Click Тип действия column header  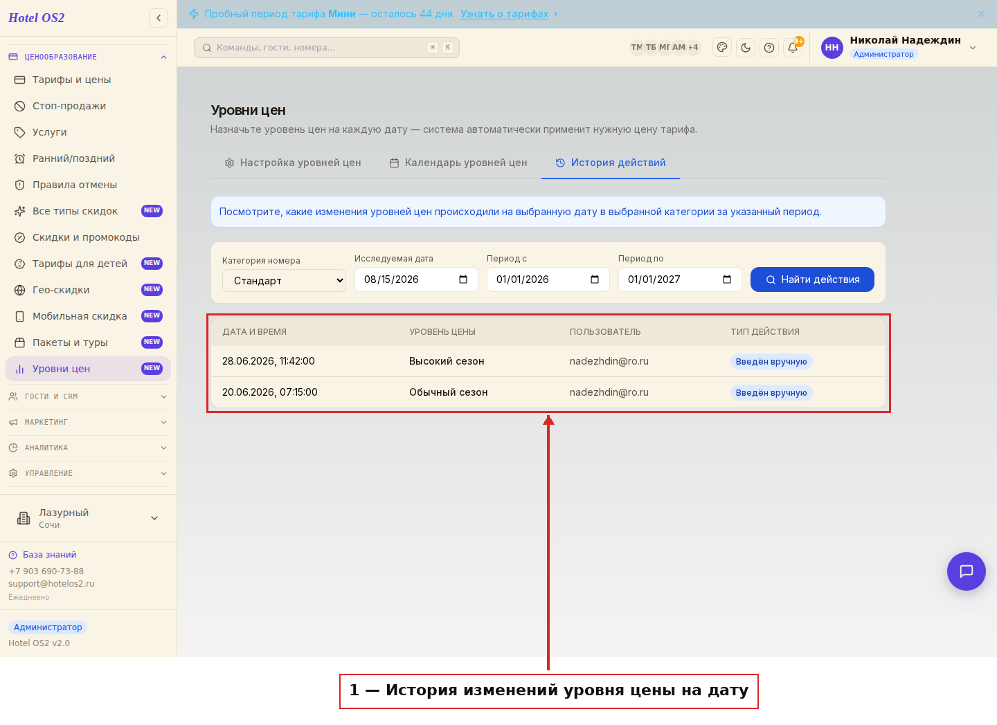(765, 332)
